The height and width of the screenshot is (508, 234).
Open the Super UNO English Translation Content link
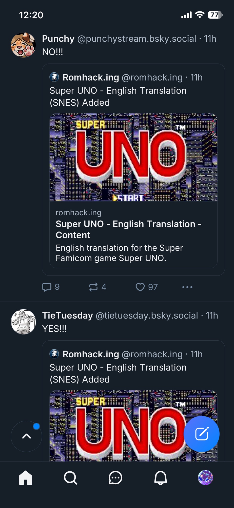tap(128, 229)
